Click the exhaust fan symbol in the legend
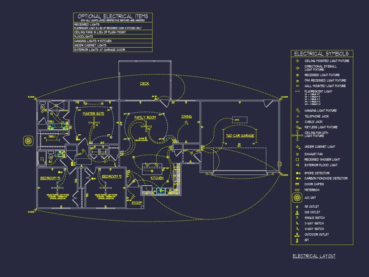The width and height of the screenshot is (369, 277). point(297,154)
